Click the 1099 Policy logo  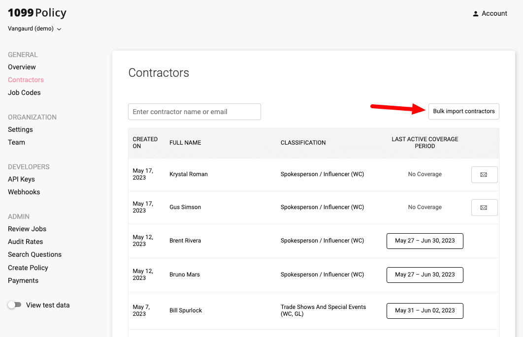tap(36, 12)
